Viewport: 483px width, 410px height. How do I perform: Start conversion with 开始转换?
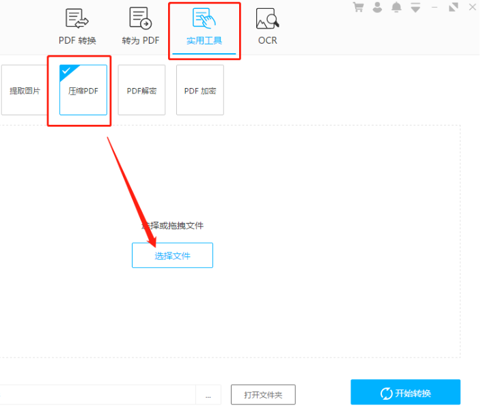coord(406,392)
